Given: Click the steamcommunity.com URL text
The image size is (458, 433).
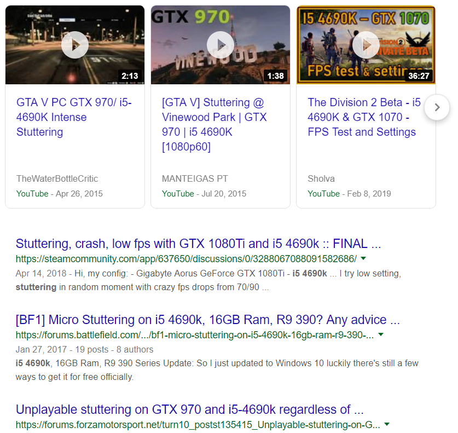Looking at the screenshot, I should click(x=186, y=259).
